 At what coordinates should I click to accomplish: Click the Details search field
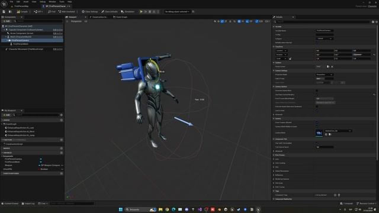(x=322, y=22)
